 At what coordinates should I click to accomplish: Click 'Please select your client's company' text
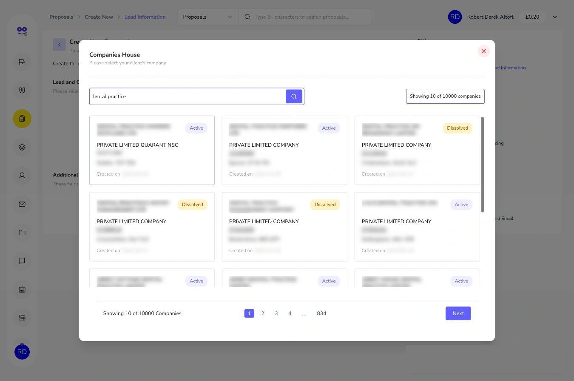(x=128, y=63)
